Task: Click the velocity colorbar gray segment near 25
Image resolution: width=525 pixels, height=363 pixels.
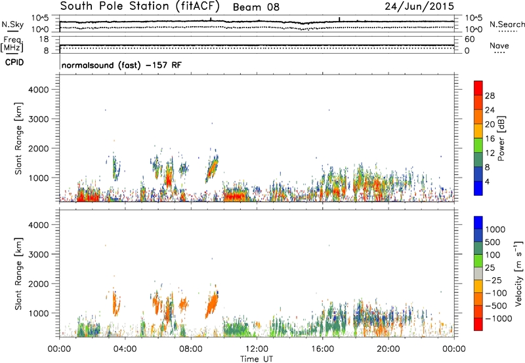Action: (x=478, y=274)
